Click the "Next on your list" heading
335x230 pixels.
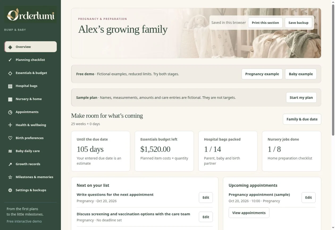[x=93, y=185]
